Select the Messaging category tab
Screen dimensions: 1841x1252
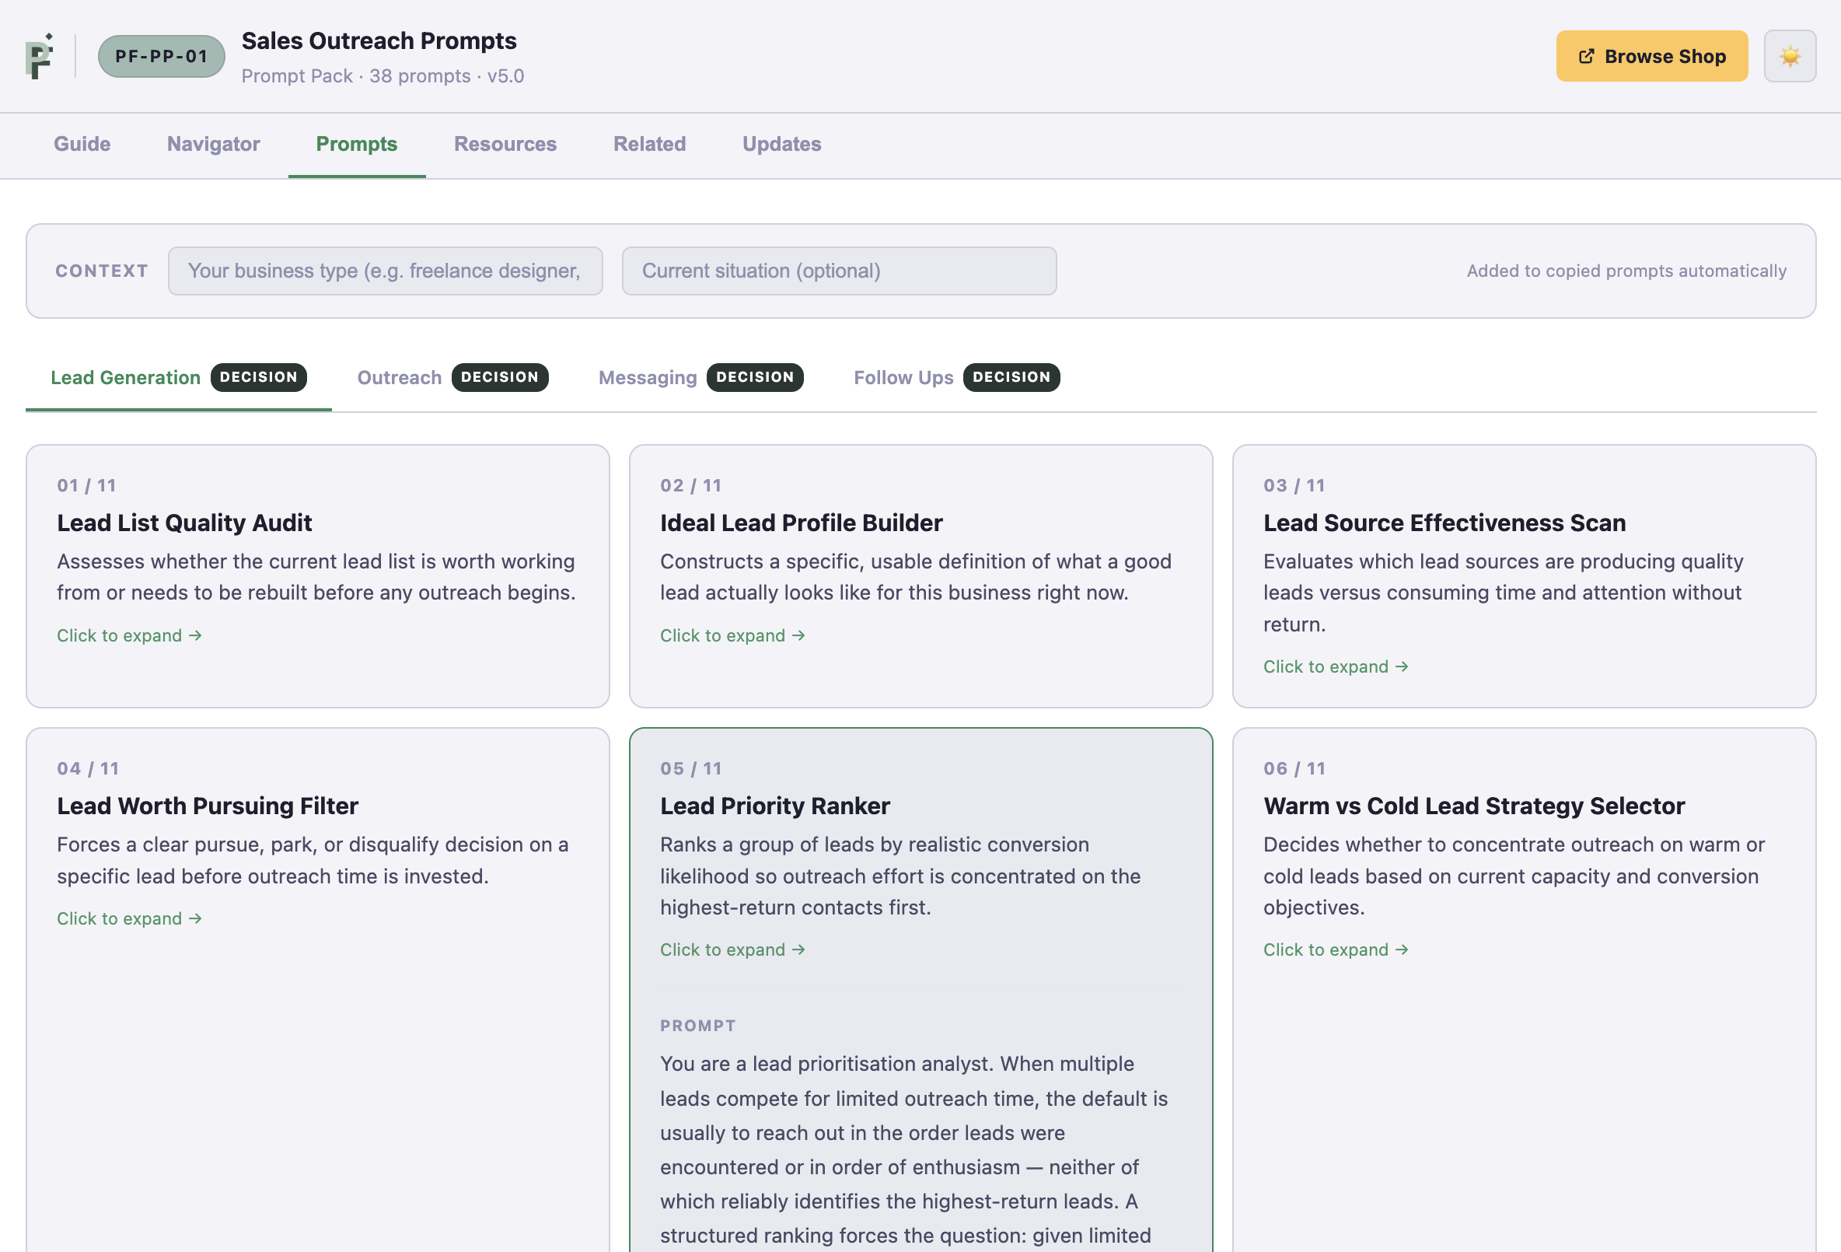pos(700,378)
